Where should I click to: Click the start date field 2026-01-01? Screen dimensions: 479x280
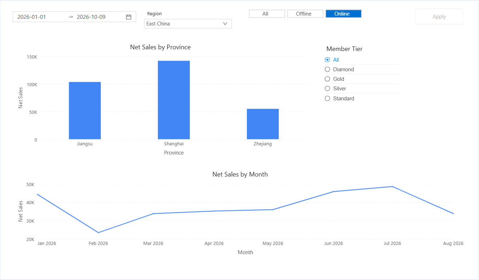coord(32,17)
